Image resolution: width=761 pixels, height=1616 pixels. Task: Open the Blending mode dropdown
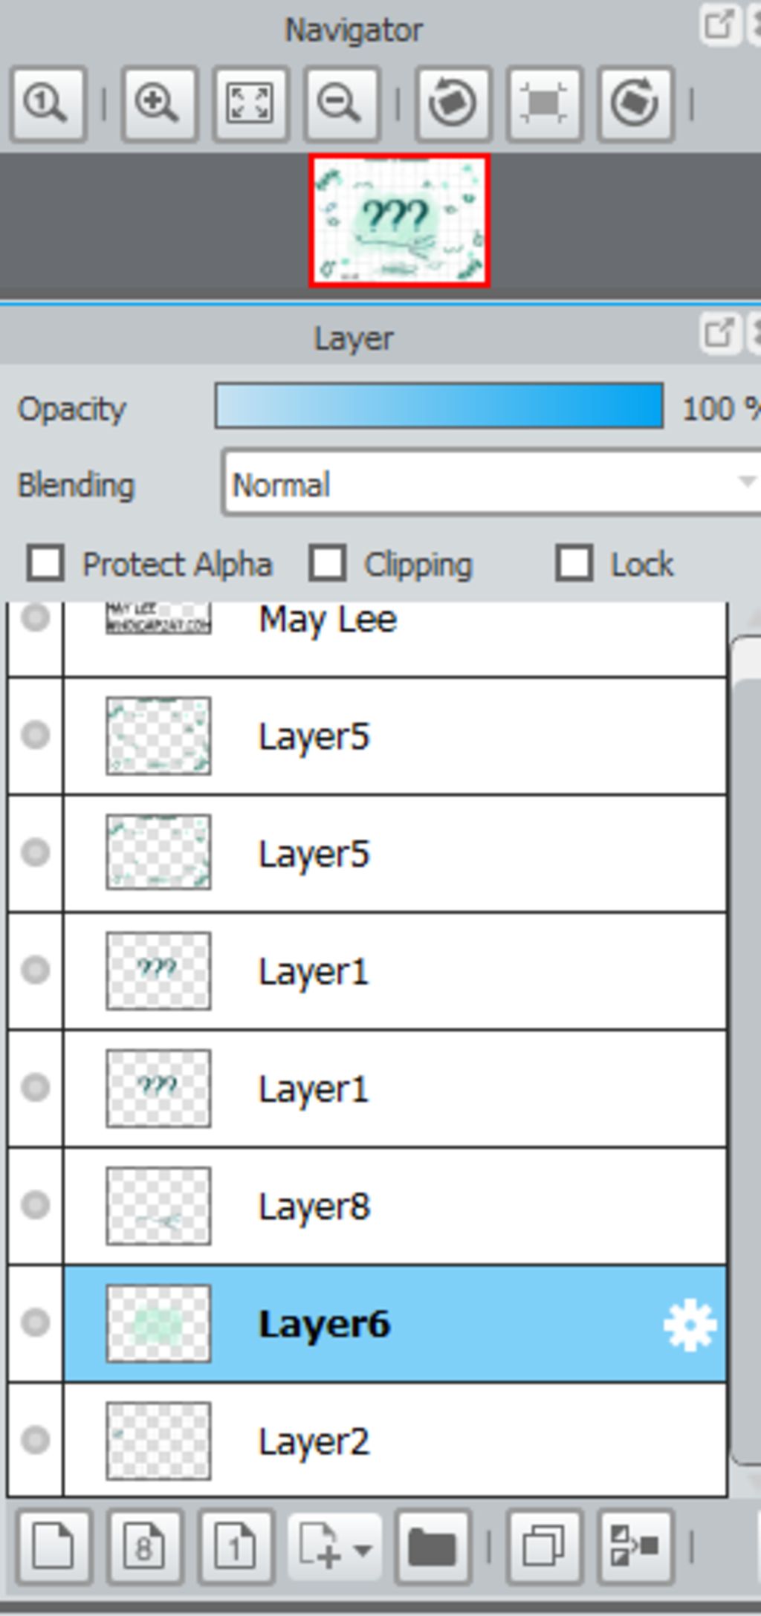pyautogui.click(x=490, y=482)
